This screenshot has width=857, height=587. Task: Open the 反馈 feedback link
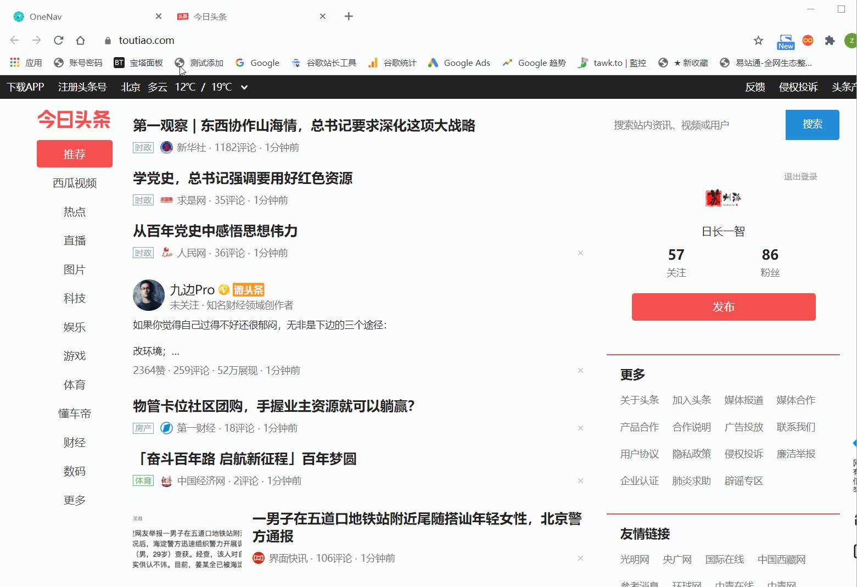[755, 87]
